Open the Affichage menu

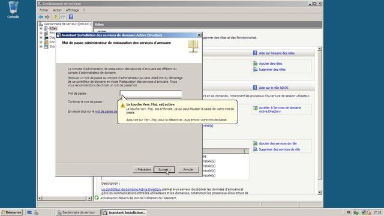72,10
